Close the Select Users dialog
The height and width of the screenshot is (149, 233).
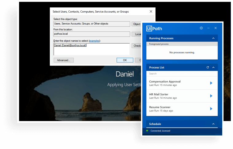[x=151, y=12]
